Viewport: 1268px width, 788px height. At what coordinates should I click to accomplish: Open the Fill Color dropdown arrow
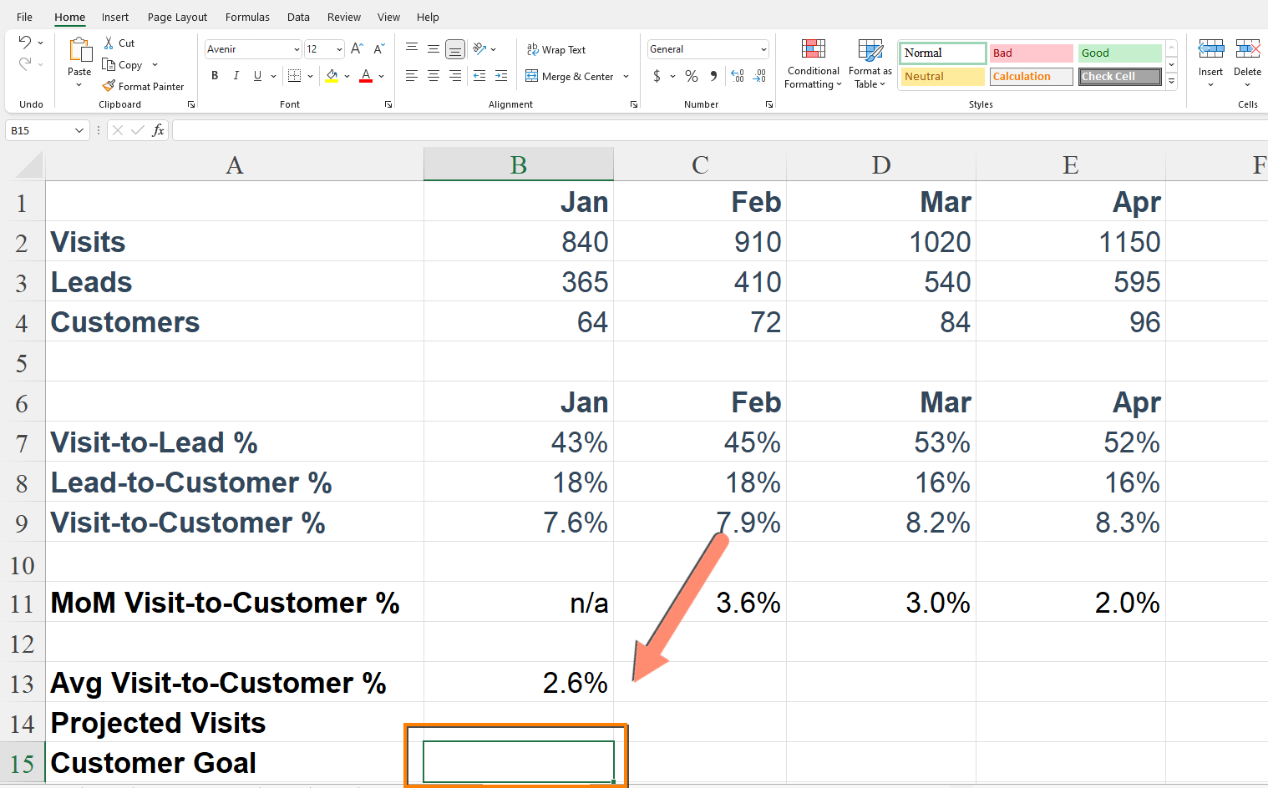click(x=347, y=77)
